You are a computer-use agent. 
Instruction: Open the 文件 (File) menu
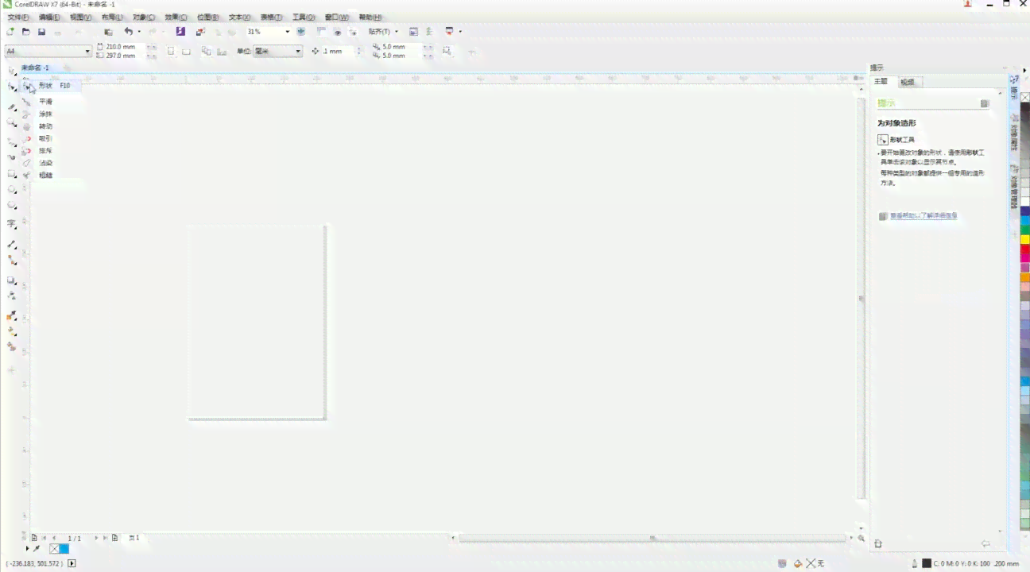[17, 17]
